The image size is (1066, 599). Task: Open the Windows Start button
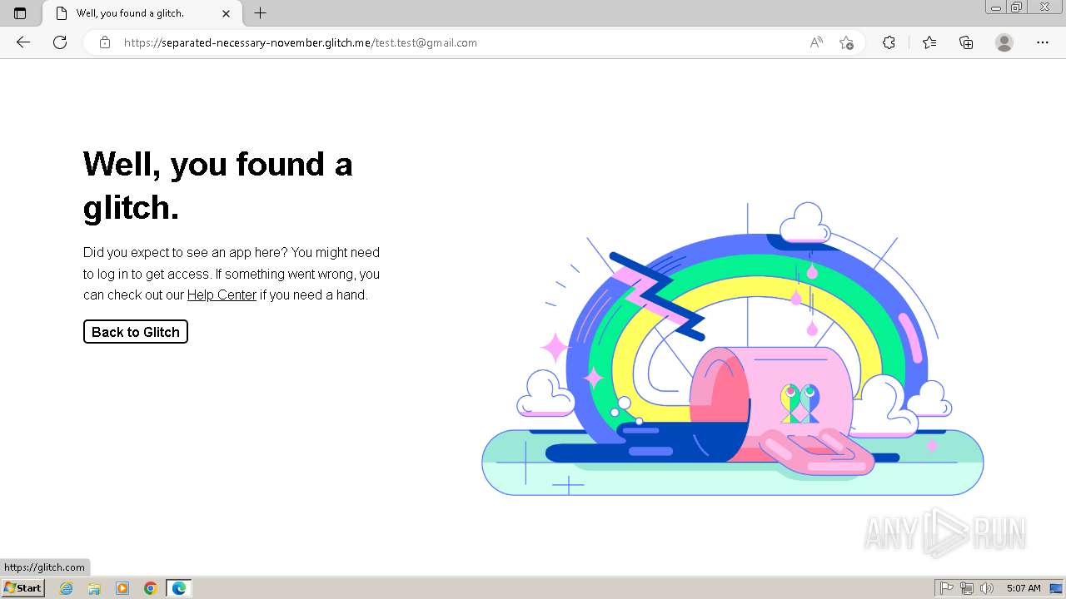point(22,588)
